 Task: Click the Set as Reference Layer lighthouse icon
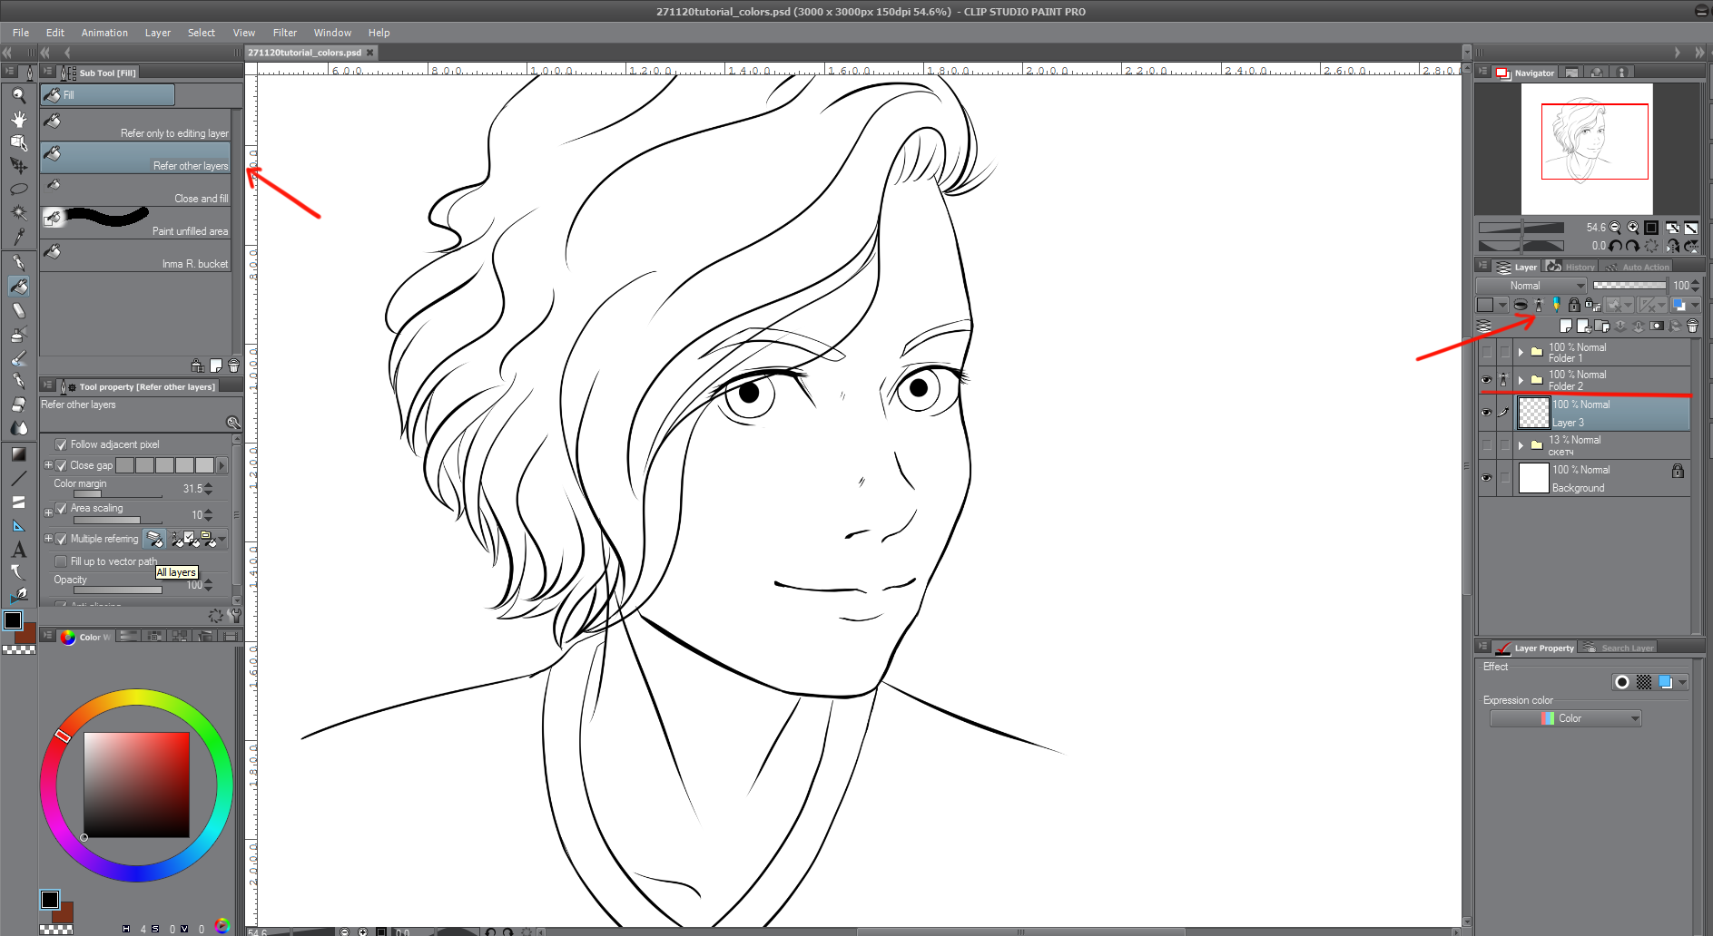click(1538, 305)
